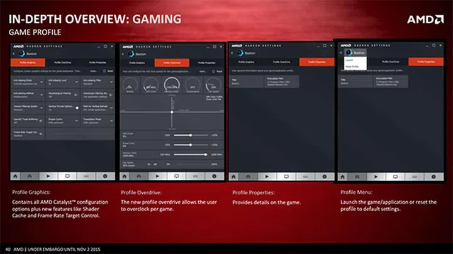Switch to Profile OverDrive tab in Graphics window

click(63, 62)
